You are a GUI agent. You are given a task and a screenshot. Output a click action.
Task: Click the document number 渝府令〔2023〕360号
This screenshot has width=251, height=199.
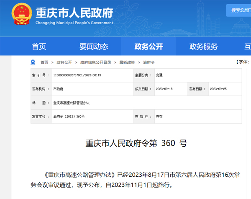69,116
